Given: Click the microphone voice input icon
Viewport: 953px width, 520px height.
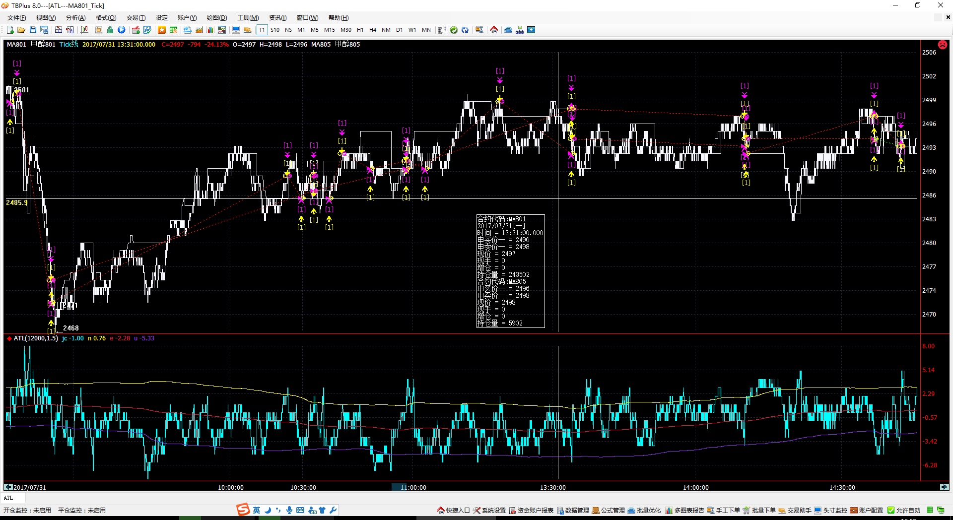Looking at the screenshot, I should [x=289, y=510].
